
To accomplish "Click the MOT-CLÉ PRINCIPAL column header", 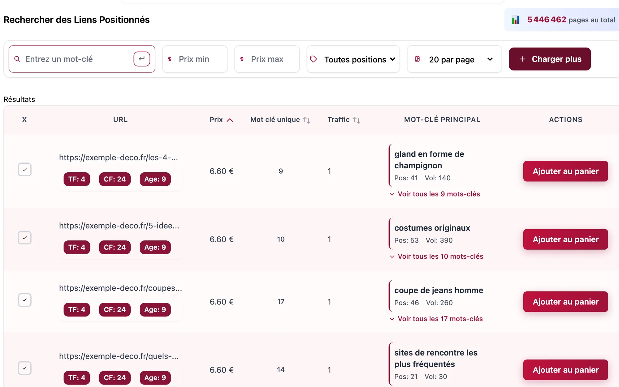I will [x=442, y=120].
